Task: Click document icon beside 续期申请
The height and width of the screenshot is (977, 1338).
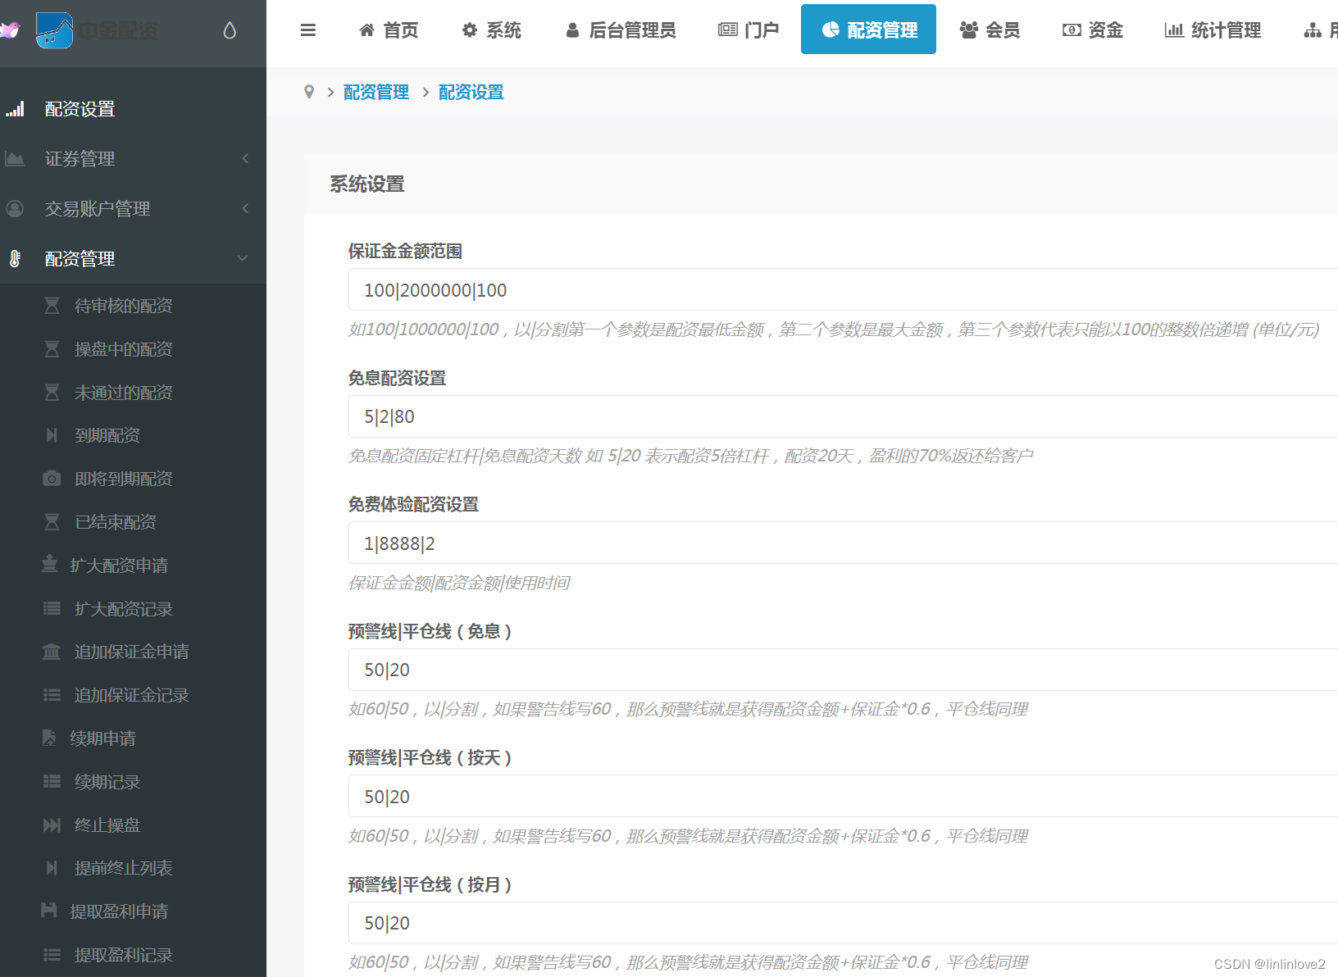Action: coord(49,738)
